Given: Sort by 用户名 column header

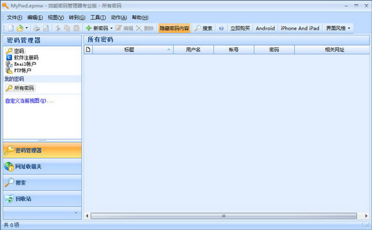Looking at the screenshot, I should tap(193, 50).
